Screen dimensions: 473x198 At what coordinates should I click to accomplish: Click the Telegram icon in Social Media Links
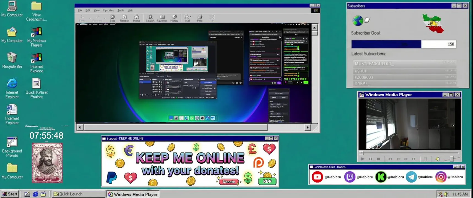(x=411, y=177)
